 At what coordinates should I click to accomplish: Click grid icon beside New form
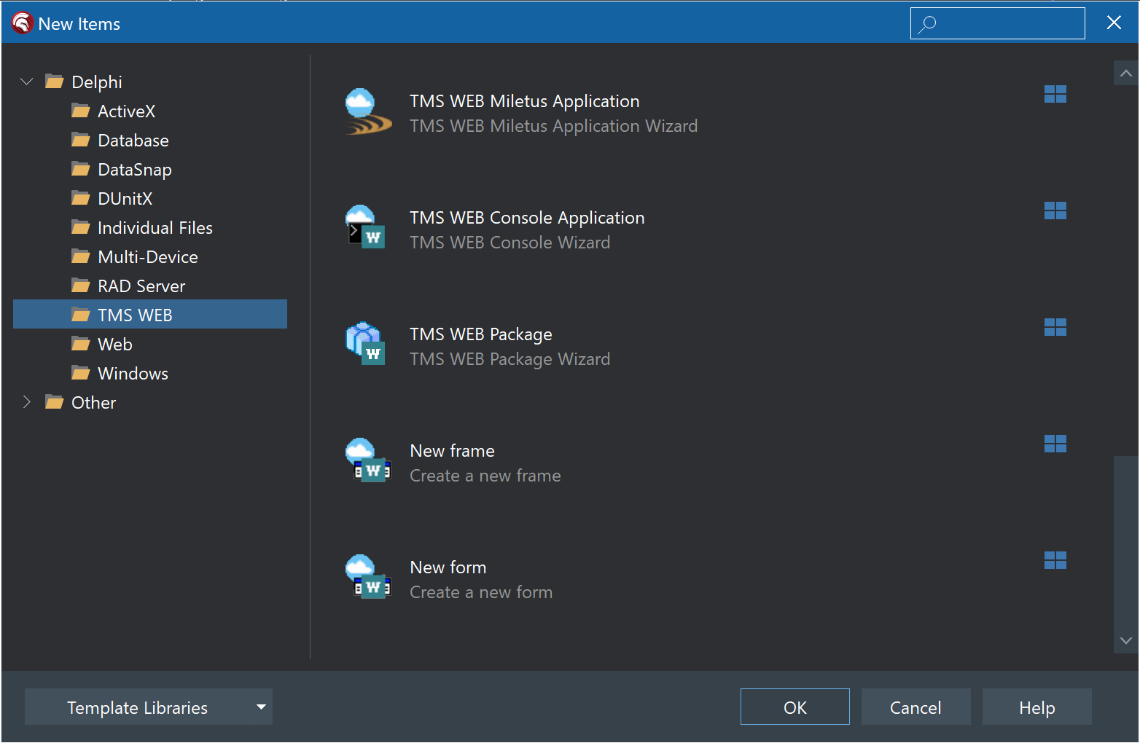pyautogui.click(x=1055, y=560)
